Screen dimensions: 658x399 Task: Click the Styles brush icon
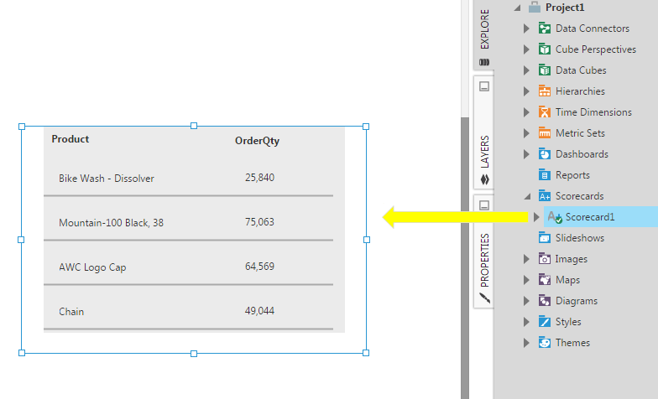click(544, 322)
